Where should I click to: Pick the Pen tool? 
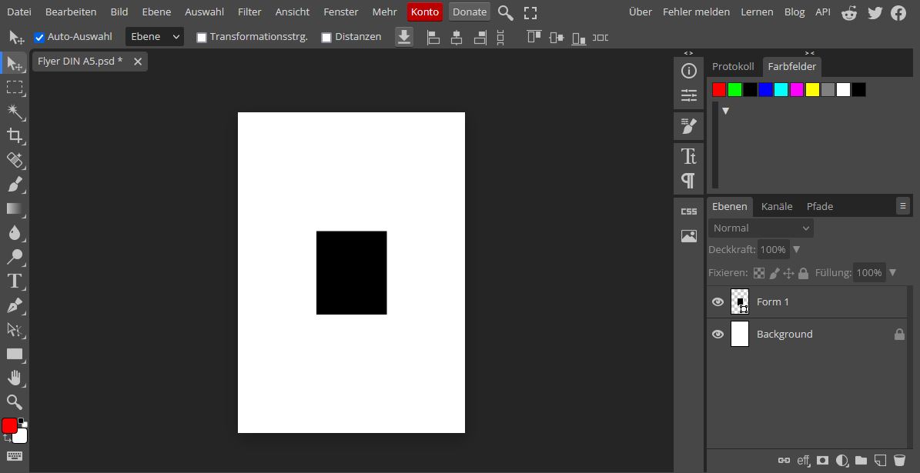point(15,305)
